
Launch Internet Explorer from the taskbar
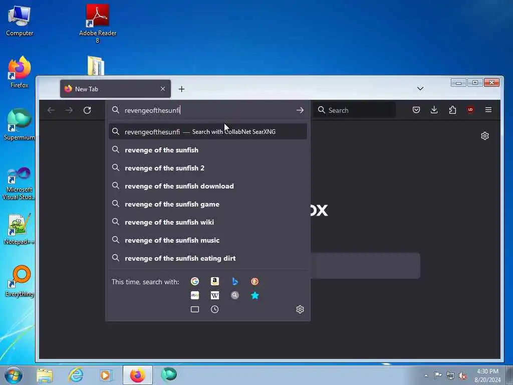point(76,375)
